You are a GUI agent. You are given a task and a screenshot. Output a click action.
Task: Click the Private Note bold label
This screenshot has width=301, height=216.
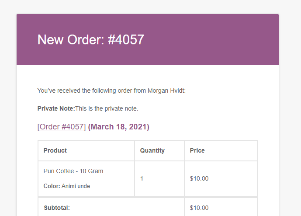56,108
